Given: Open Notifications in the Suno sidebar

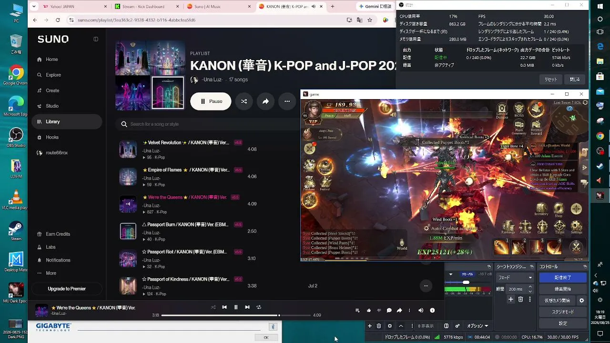Looking at the screenshot, I should click(x=67, y=260).
